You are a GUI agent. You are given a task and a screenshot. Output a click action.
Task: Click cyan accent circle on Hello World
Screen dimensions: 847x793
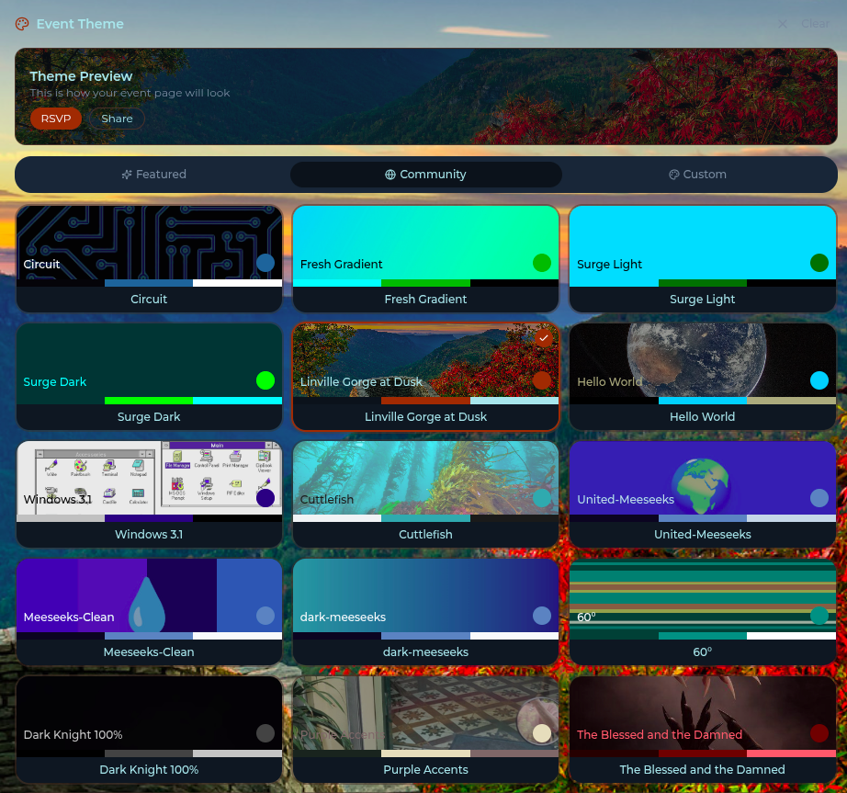(819, 380)
